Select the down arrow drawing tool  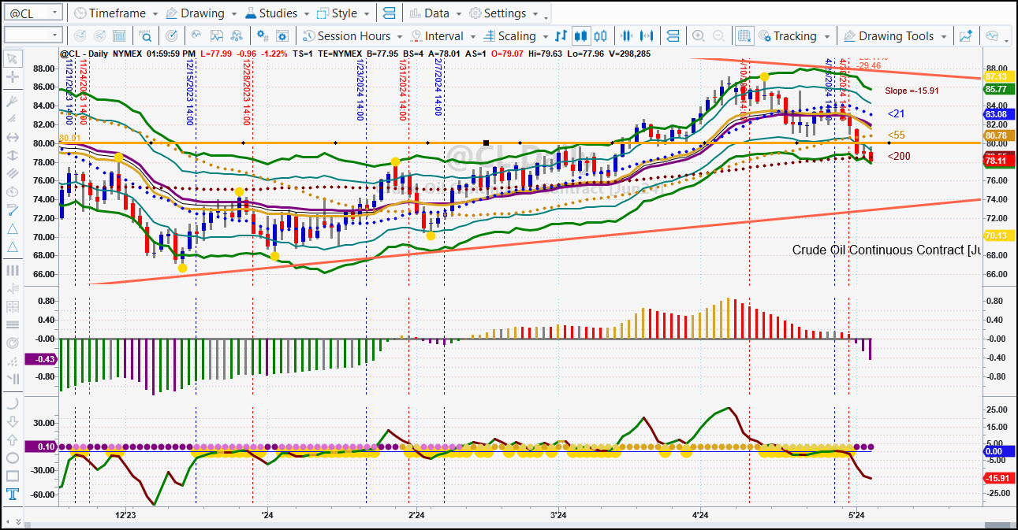[12, 421]
